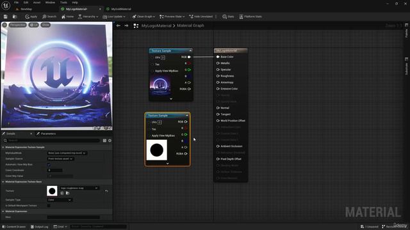
Task: Click the graph breadcrumb icon
Action: coord(136,26)
